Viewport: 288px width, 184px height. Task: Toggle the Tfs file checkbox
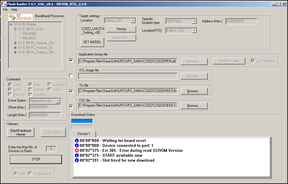(71, 91)
